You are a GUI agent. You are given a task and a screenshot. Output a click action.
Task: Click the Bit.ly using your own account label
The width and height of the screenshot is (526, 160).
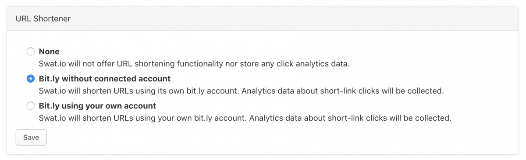pyautogui.click(x=97, y=106)
